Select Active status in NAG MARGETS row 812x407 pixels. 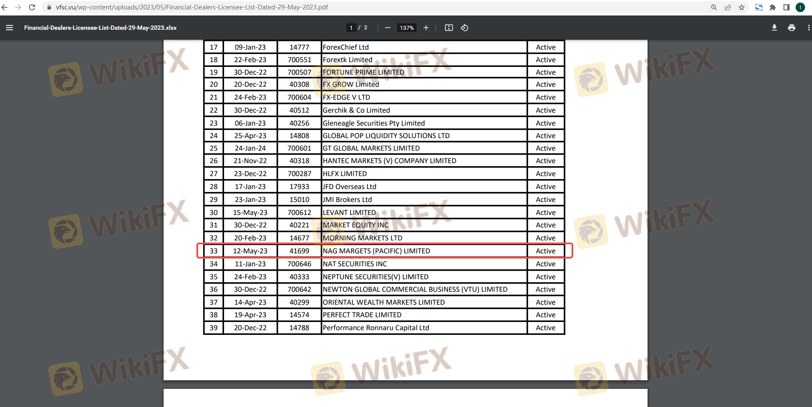click(x=546, y=251)
